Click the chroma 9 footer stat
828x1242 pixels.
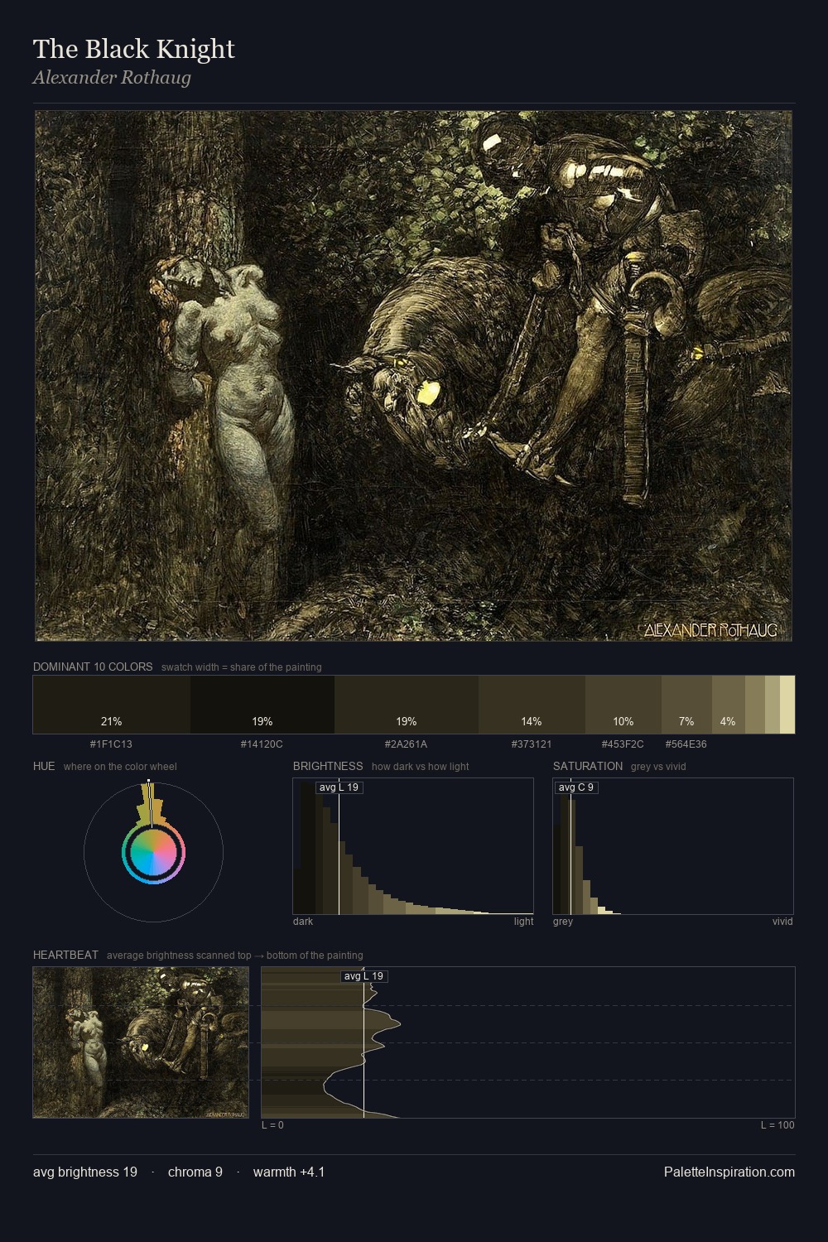[195, 1172]
